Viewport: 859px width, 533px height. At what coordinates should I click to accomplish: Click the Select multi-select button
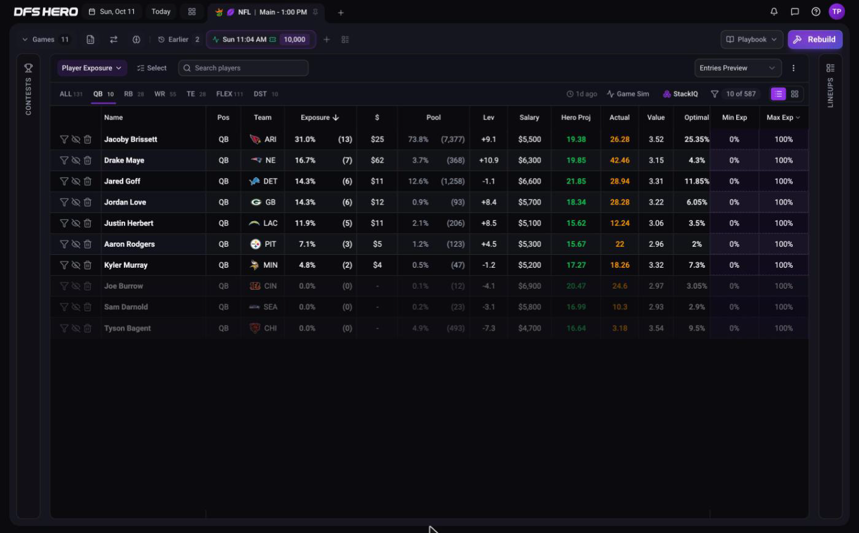[x=152, y=68]
